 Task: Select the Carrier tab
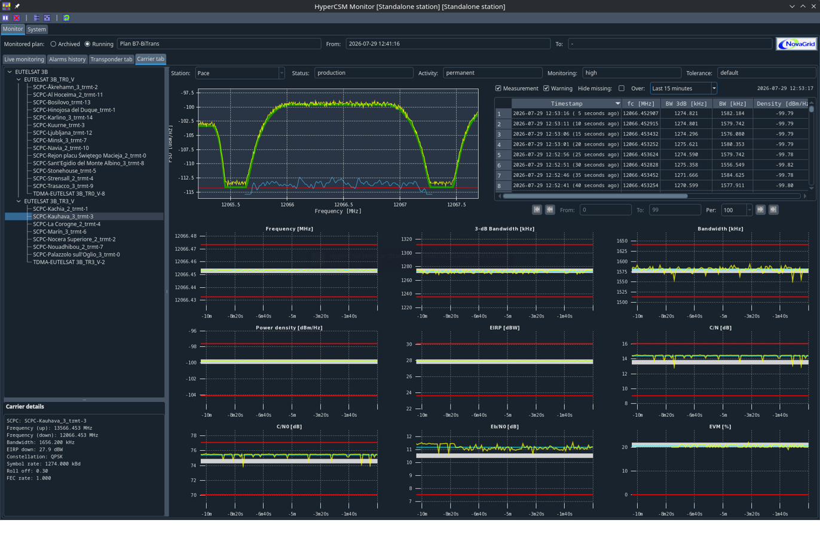[151, 59]
